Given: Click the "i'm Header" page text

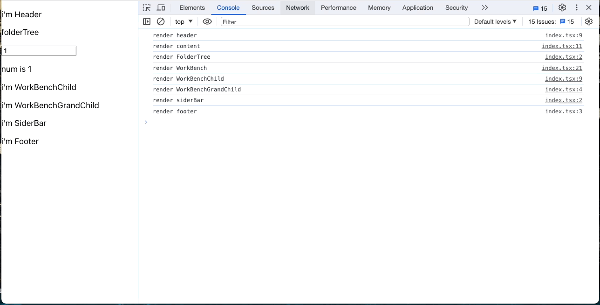Looking at the screenshot, I should click(x=21, y=14).
